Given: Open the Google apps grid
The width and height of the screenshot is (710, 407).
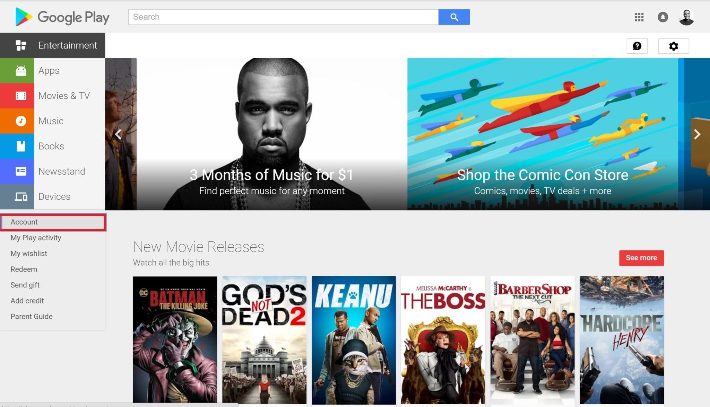Looking at the screenshot, I should coord(639,17).
